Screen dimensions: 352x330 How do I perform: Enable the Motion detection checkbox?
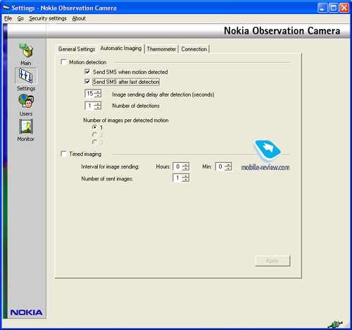click(63, 62)
